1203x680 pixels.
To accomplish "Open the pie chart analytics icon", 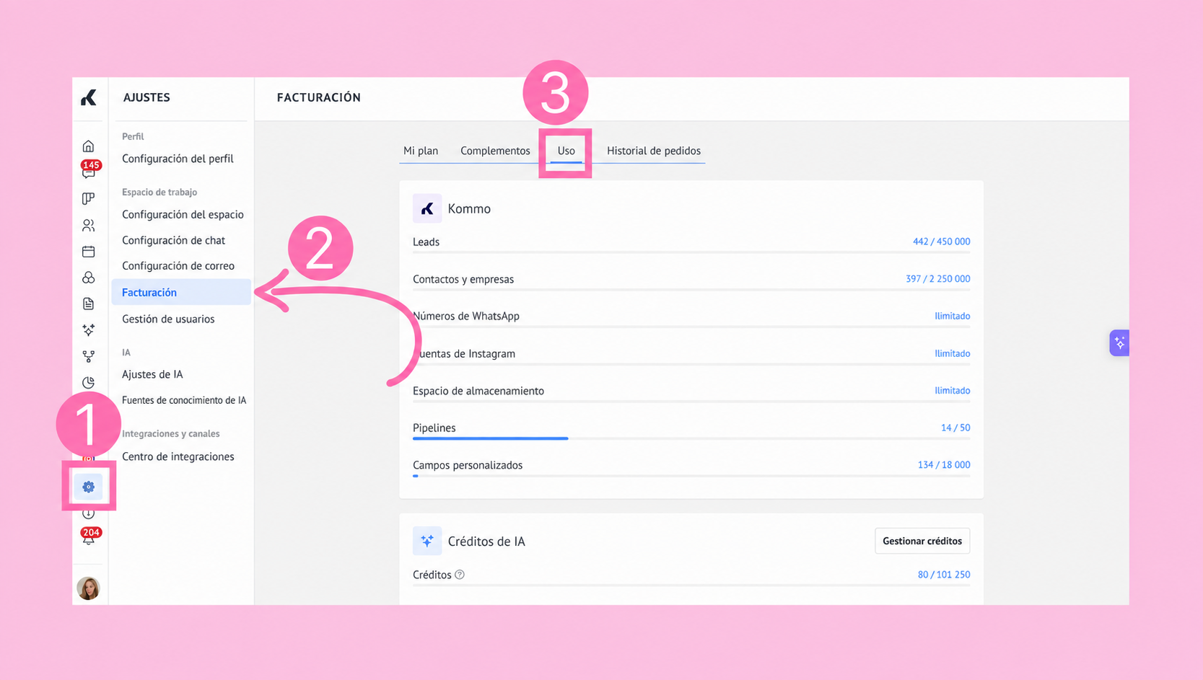I will 89,382.
